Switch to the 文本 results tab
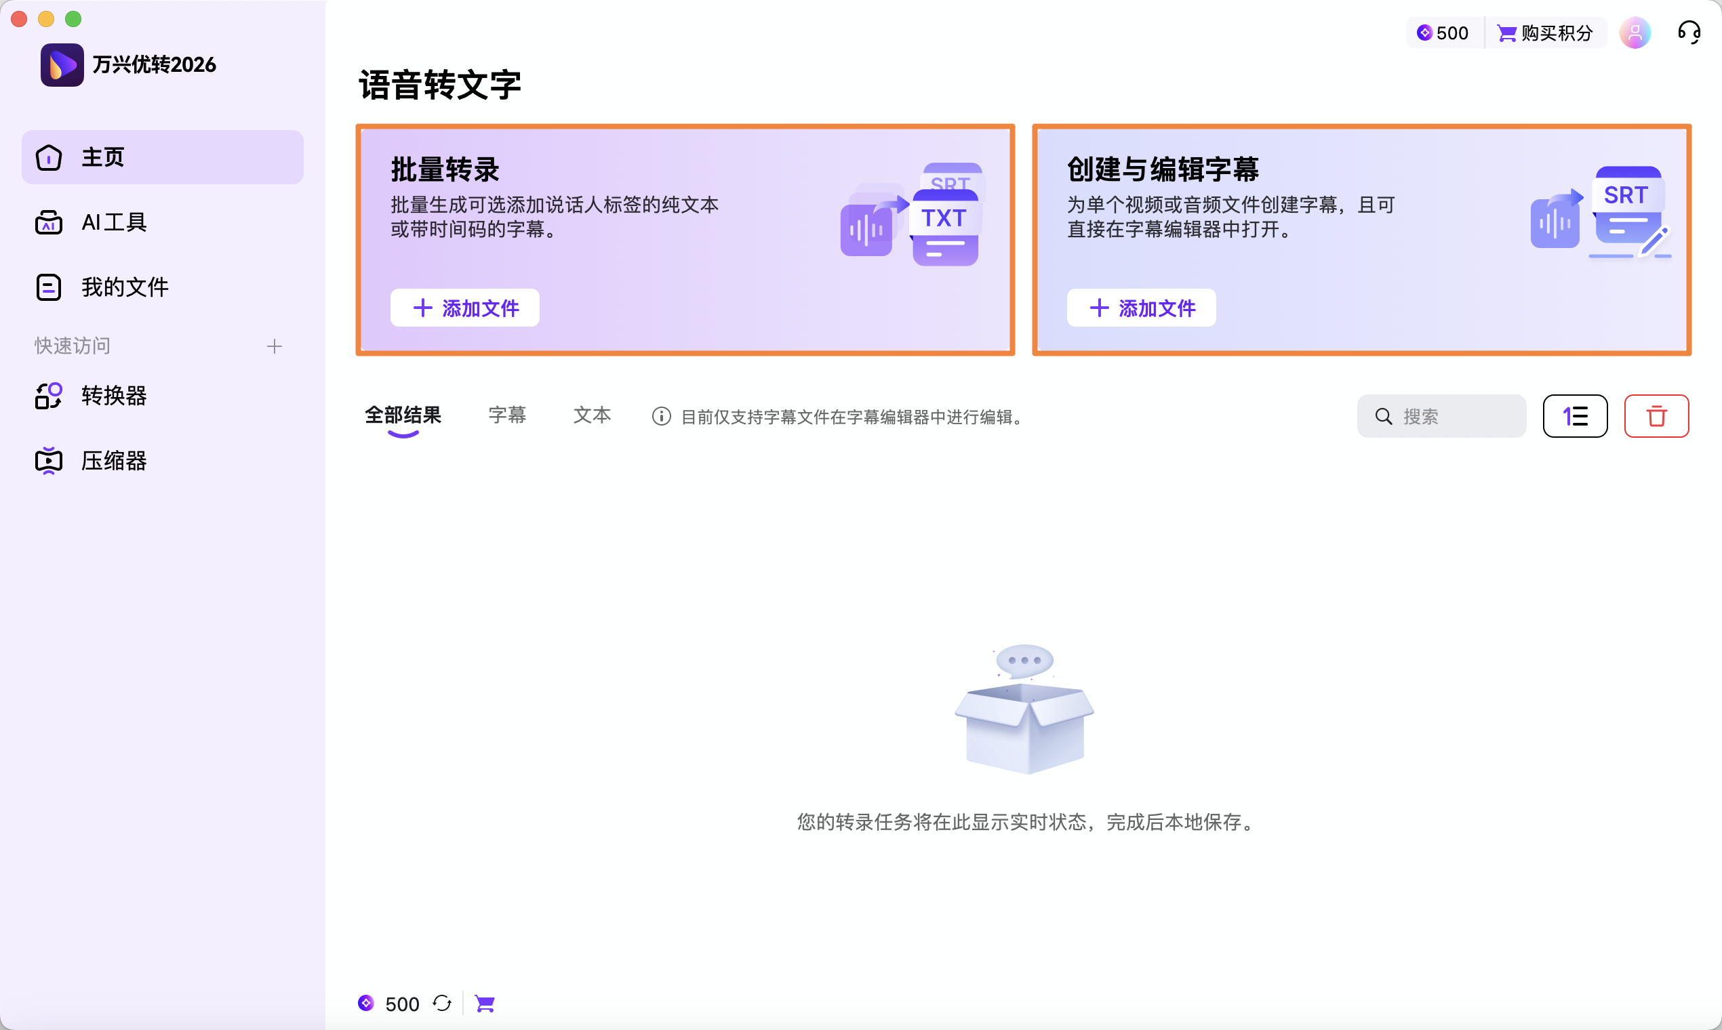The image size is (1722, 1030). pos(592,415)
